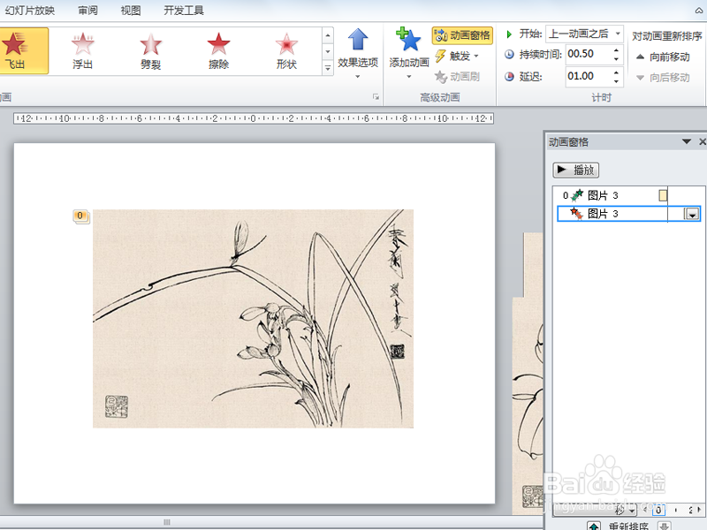
Task: Increase the 延迟 delay value
Action: pyautogui.click(x=616, y=72)
